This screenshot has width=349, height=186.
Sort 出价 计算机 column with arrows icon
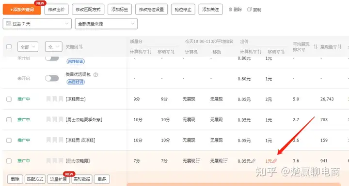(259, 52)
